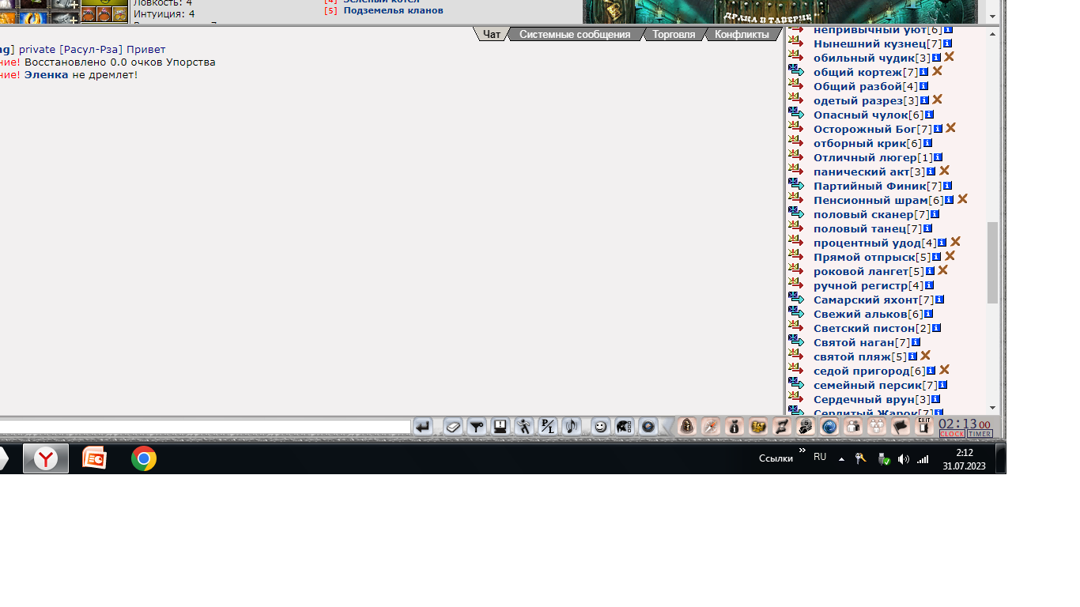Click private message icon beside Опасный чулок
Image resolution: width=1080 pixels, height=607 pixels.
pos(795,114)
